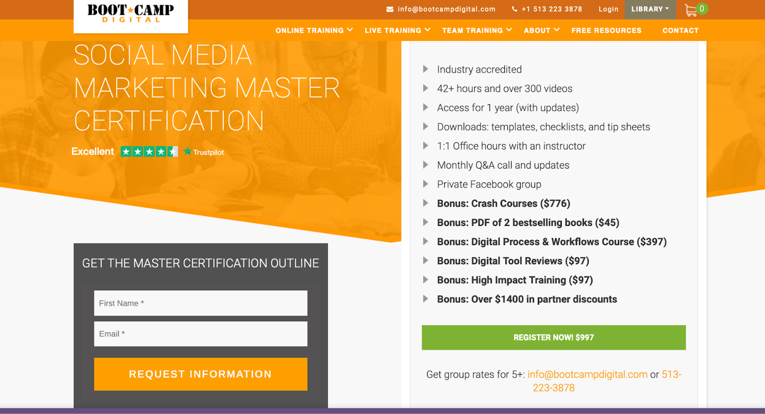The height and width of the screenshot is (414, 765).
Task: Open the Team Training menu
Action: pyautogui.click(x=477, y=30)
